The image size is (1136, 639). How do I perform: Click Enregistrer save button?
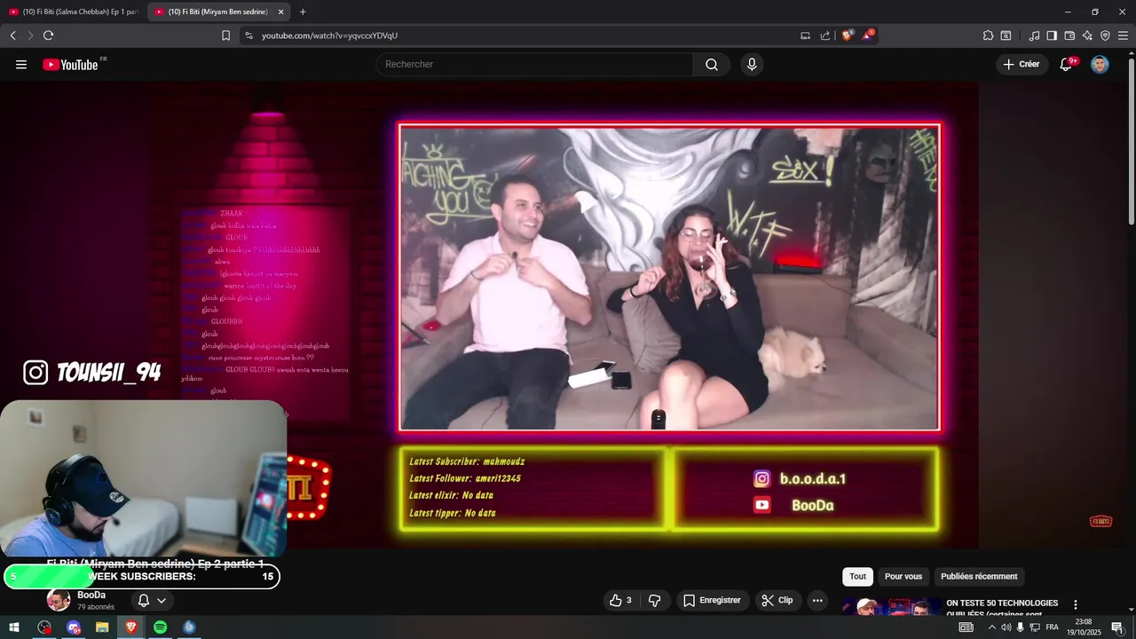712,601
